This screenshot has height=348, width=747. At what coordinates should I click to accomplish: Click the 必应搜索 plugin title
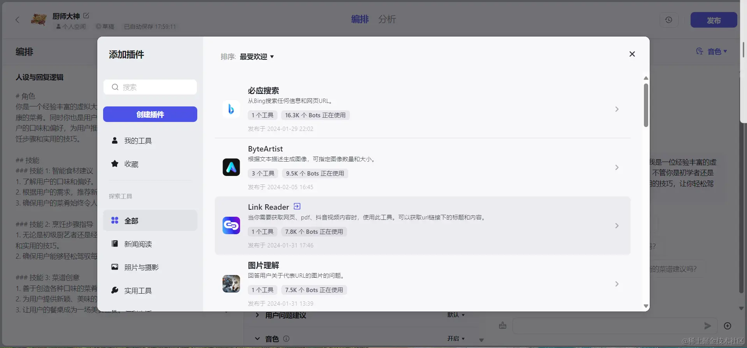pyautogui.click(x=263, y=90)
